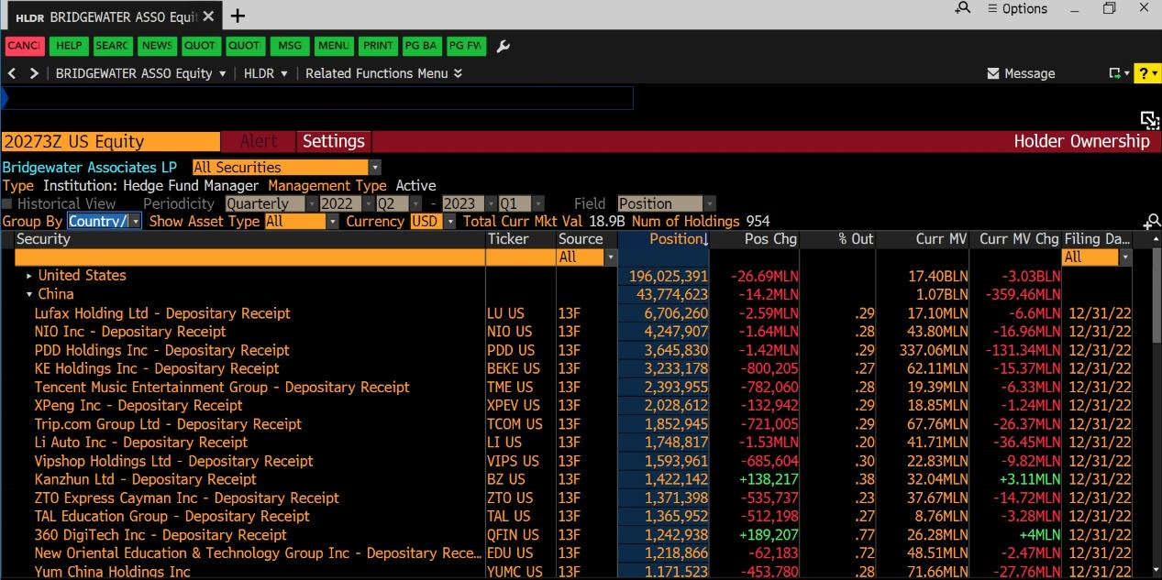
Task: Open the display options icon beside Message
Action: (1119, 73)
